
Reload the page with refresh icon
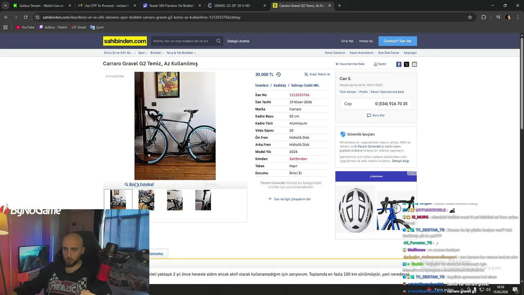tap(25, 17)
